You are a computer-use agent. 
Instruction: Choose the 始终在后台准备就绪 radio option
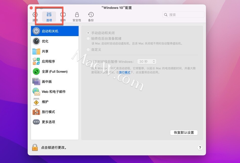pos(88,38)
